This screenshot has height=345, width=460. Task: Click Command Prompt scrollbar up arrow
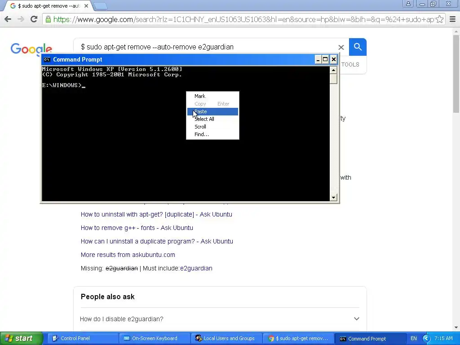click(x=333, y=70)
